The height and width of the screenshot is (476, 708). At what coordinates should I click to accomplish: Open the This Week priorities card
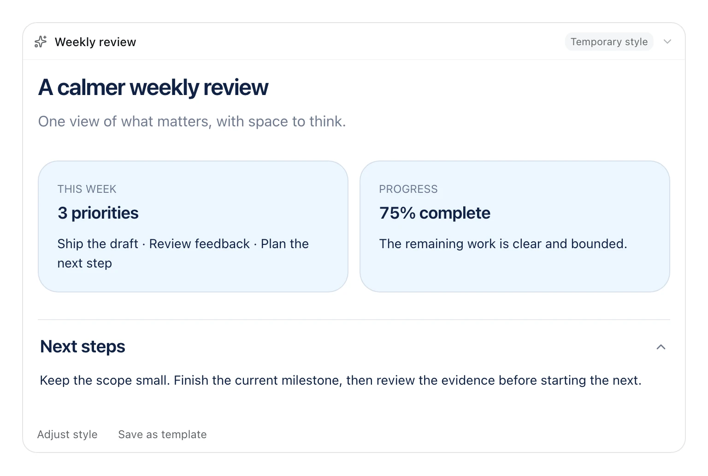(x=193, y=226)
